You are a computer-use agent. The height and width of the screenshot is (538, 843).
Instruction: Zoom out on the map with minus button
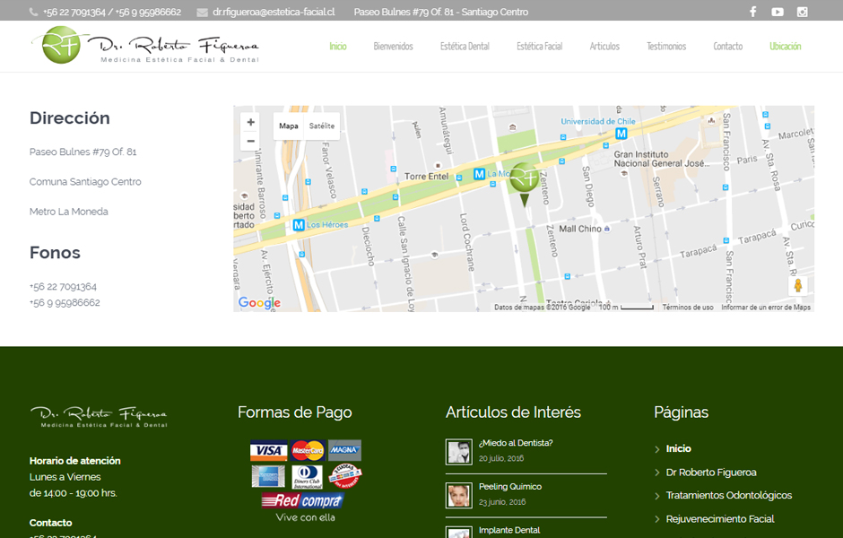click(250, 142)
